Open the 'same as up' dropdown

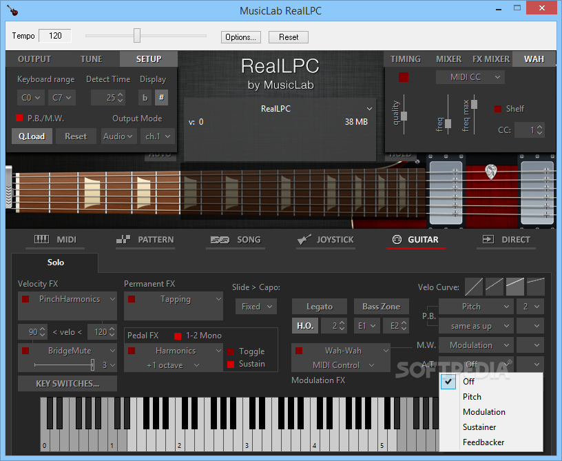point(476,326)
